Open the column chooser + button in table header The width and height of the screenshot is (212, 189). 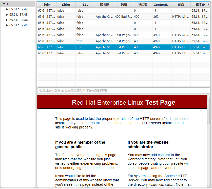point(208,4)
